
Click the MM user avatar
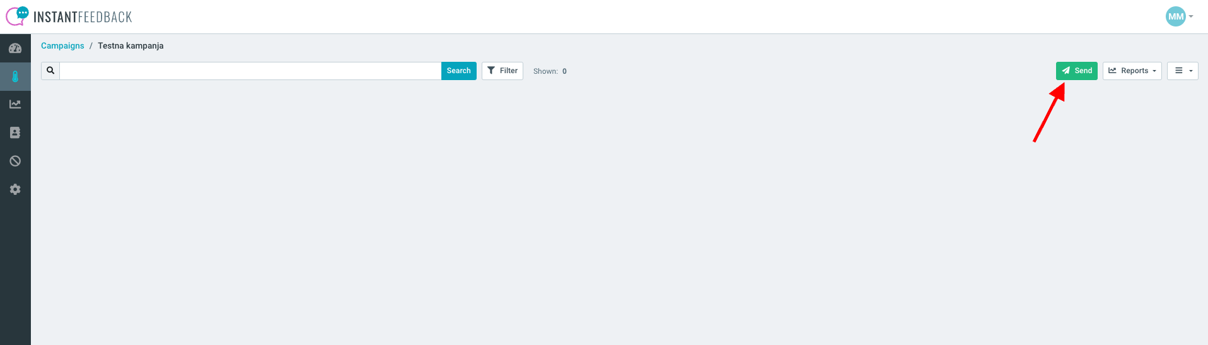click(1176, 16)
